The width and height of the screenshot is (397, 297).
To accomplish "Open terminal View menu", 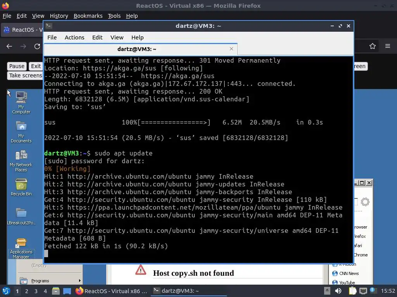I will click(117, 38).
